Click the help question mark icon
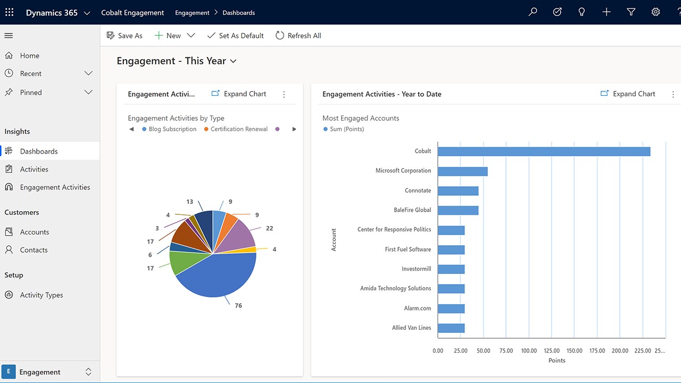The height and width of the screenshot is (383, 681). [678, 12]
